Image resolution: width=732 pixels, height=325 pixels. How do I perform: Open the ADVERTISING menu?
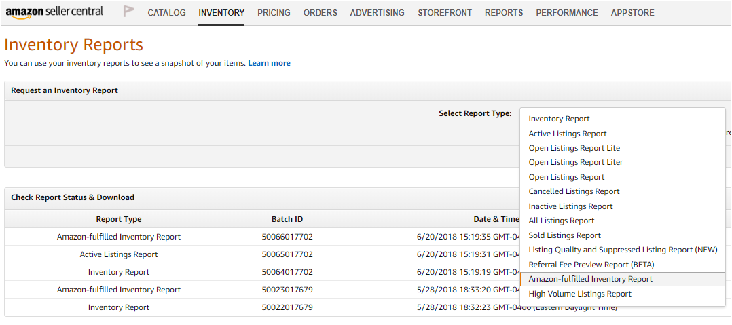[378, 13]
